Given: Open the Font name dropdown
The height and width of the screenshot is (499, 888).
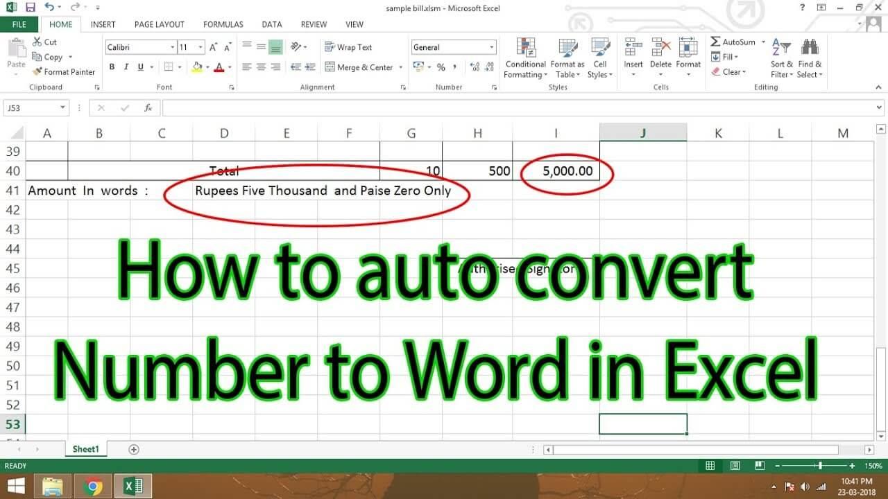Looking at the screenshot, I should (x=171, y=46).
